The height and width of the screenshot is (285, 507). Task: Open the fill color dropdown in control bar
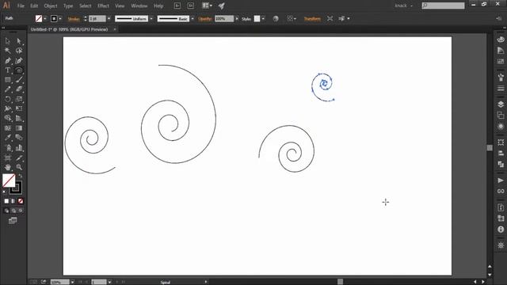pos(45,19)
